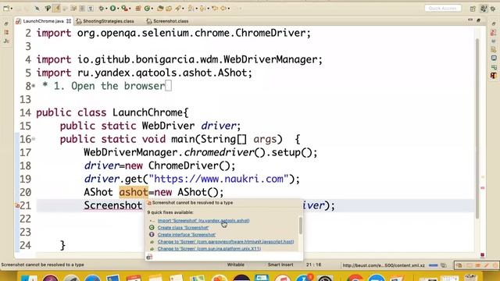Toggle Mark Occurrences highlighter in toolbar

pos(56,9)
